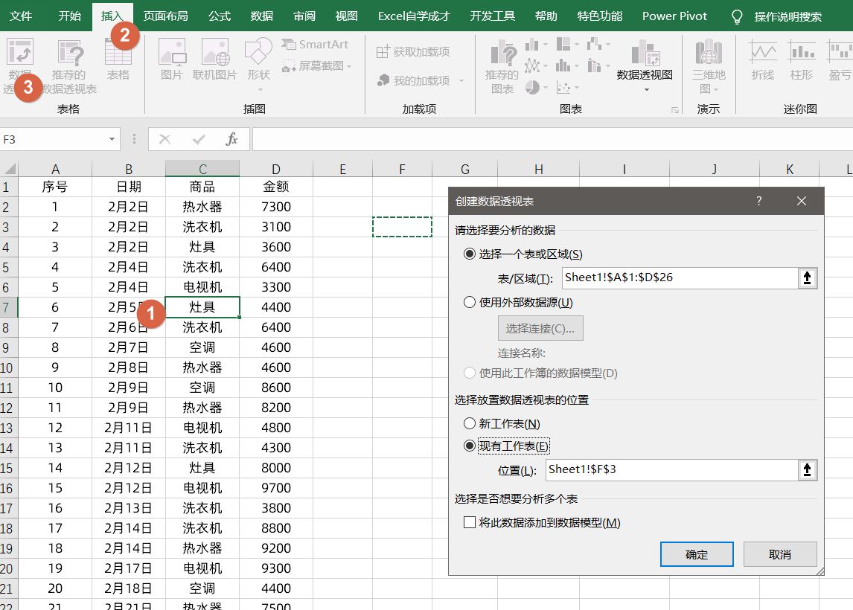Click range selector icon for 表/区域 field
This screenshot has height=610, width=853.
pyautogui.click(x=808, y=277)
